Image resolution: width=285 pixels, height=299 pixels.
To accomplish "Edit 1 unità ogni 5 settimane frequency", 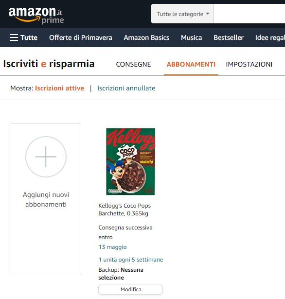I will [x=131, y=260].
